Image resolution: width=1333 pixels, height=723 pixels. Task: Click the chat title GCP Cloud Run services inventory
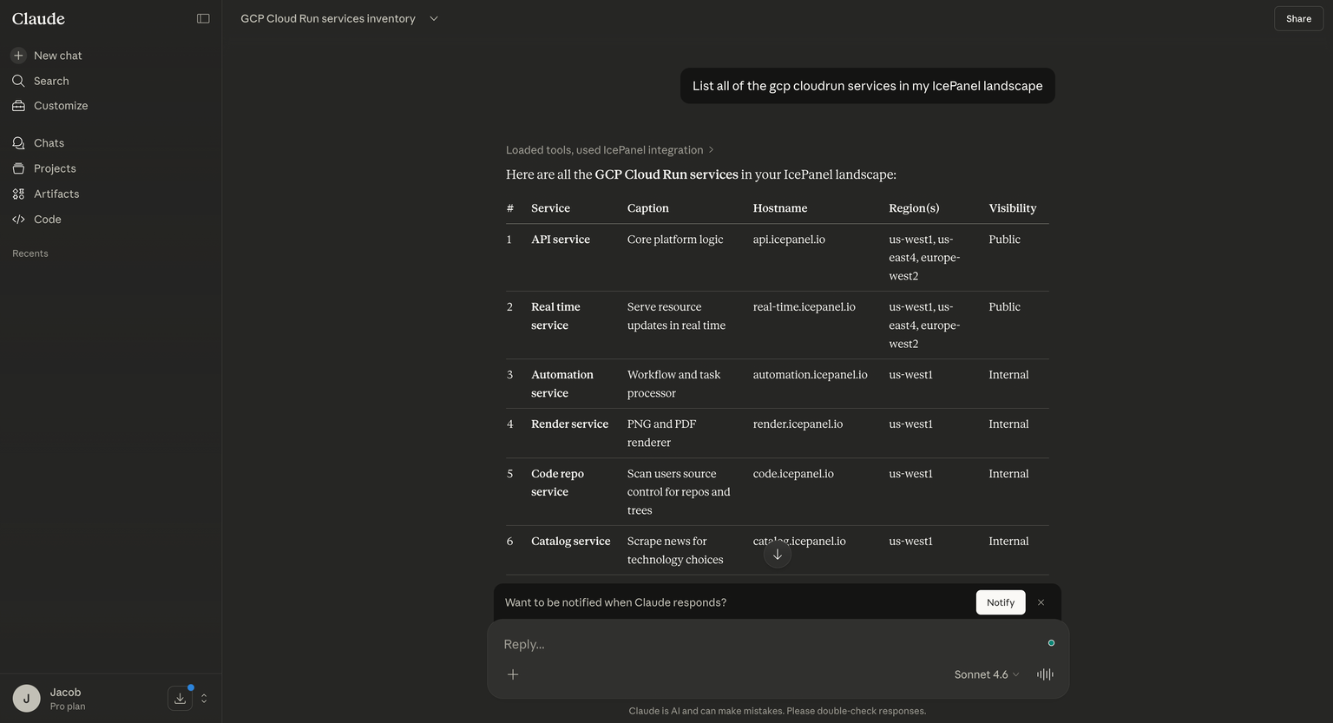pos(328,18)
